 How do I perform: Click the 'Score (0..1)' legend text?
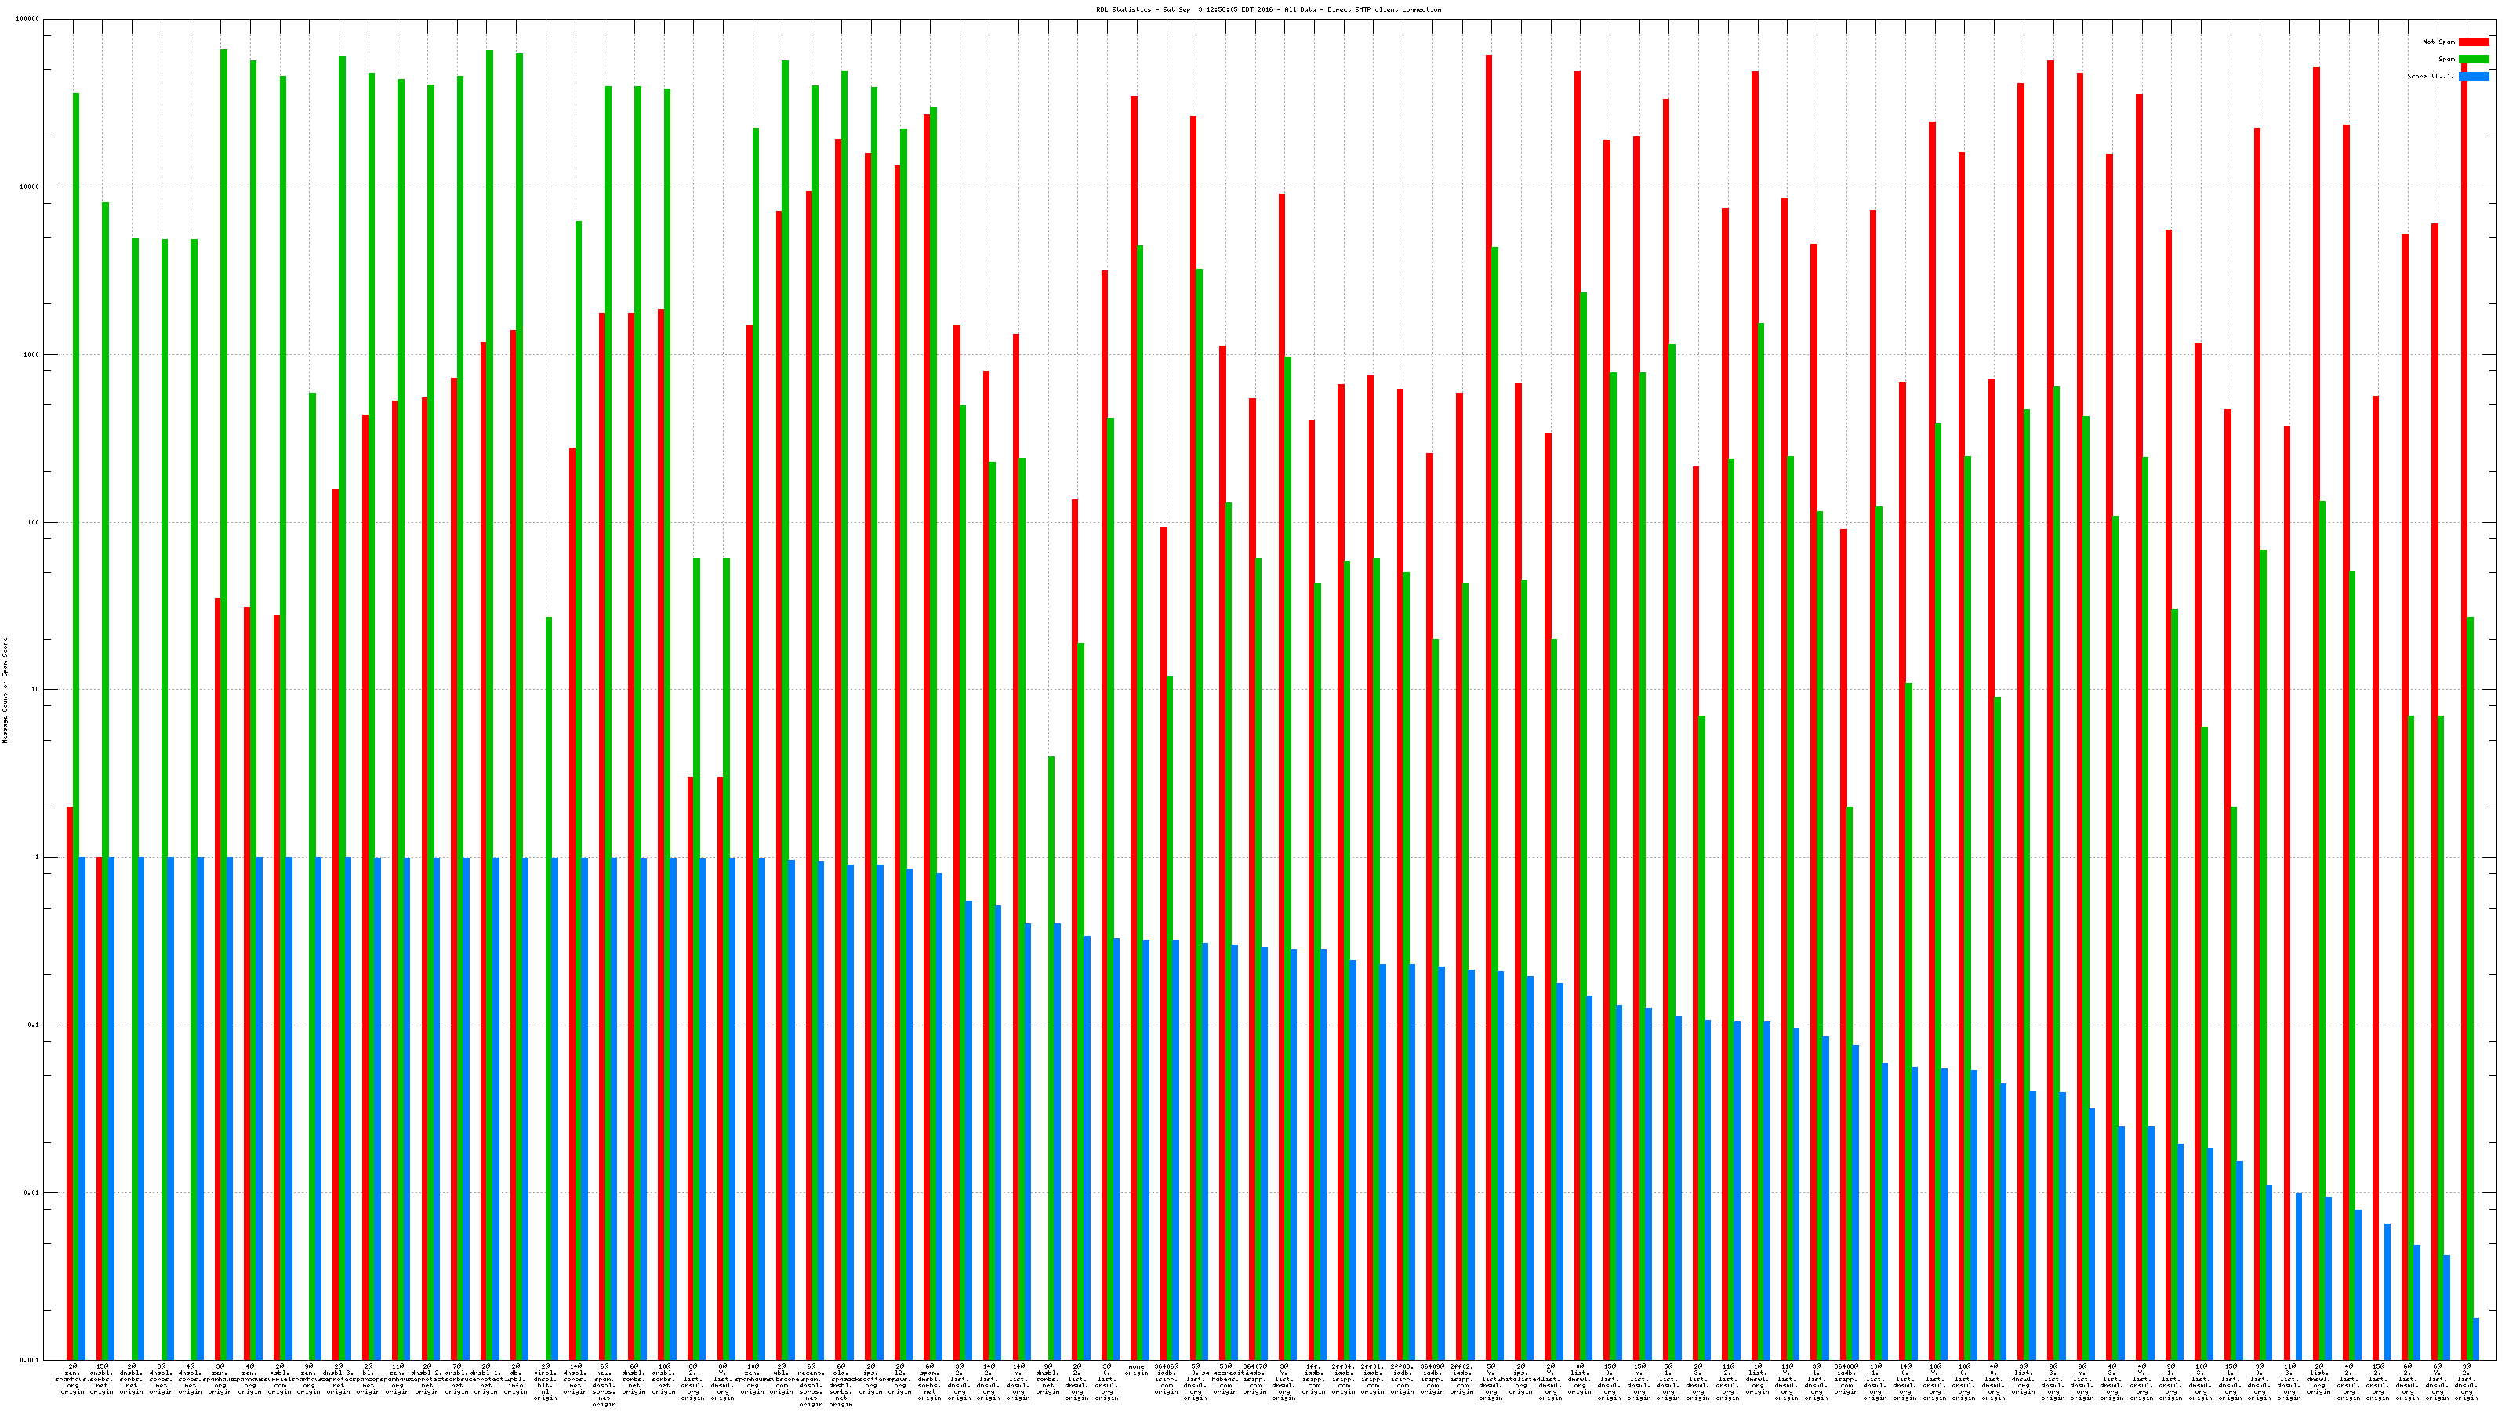2430,76
